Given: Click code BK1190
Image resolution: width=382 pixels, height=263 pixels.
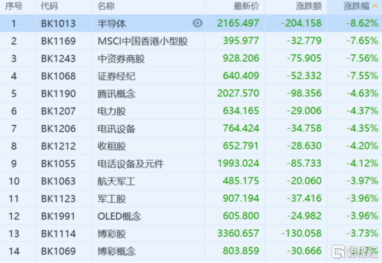Looking at the screenshot, I should pos(58,93).
